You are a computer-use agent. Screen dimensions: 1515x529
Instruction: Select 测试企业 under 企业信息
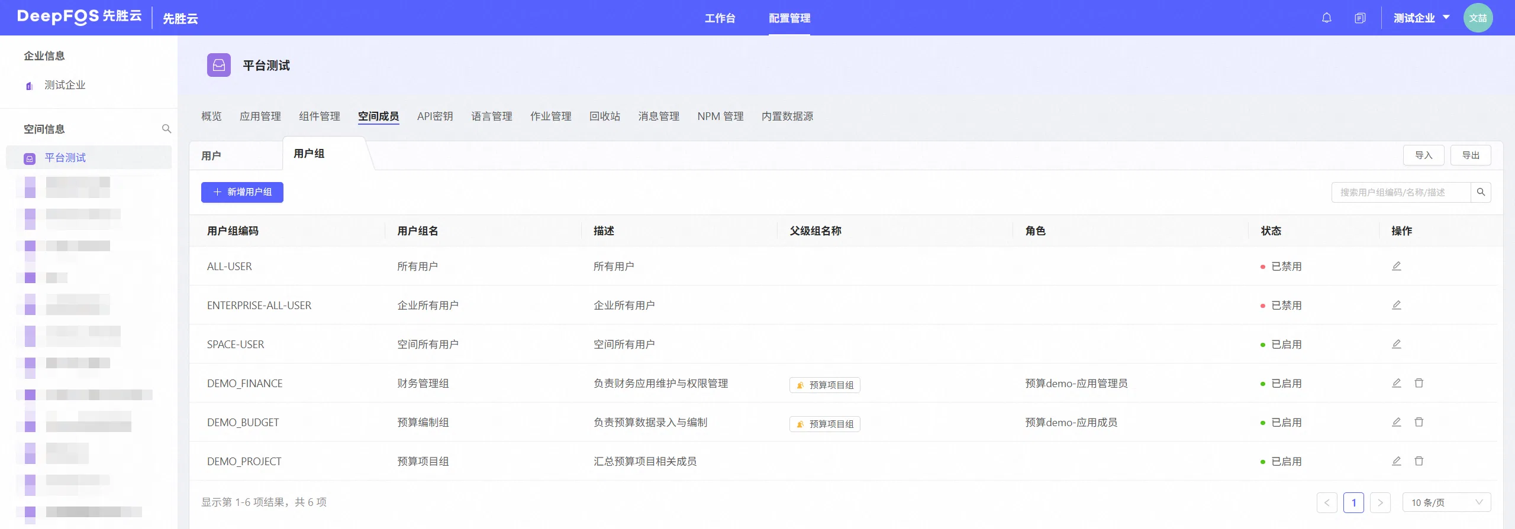[65, 85]
